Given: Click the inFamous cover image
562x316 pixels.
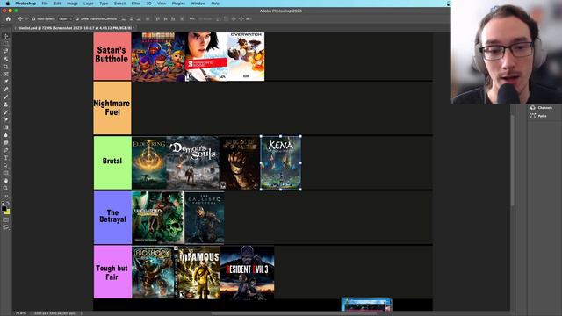Looking at the screenshot, I should 197,272.
